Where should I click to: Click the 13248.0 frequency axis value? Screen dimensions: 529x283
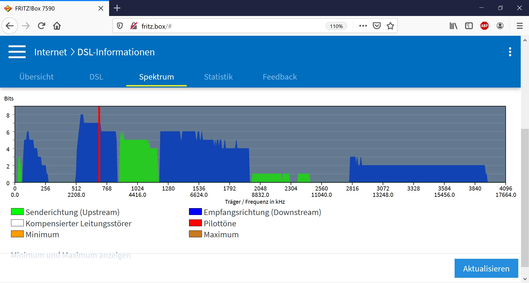coord(383,195)
